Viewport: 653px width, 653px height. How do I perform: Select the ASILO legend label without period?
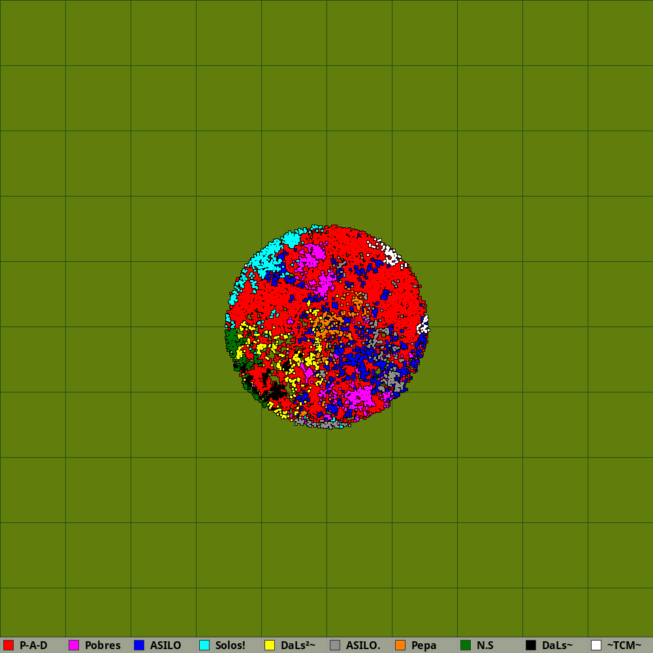[x=166, y=645]
